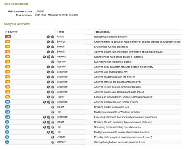Click the Windows 7 icon beside iterate through running processes
Viewport: 185px width, 149px height.
48,87
